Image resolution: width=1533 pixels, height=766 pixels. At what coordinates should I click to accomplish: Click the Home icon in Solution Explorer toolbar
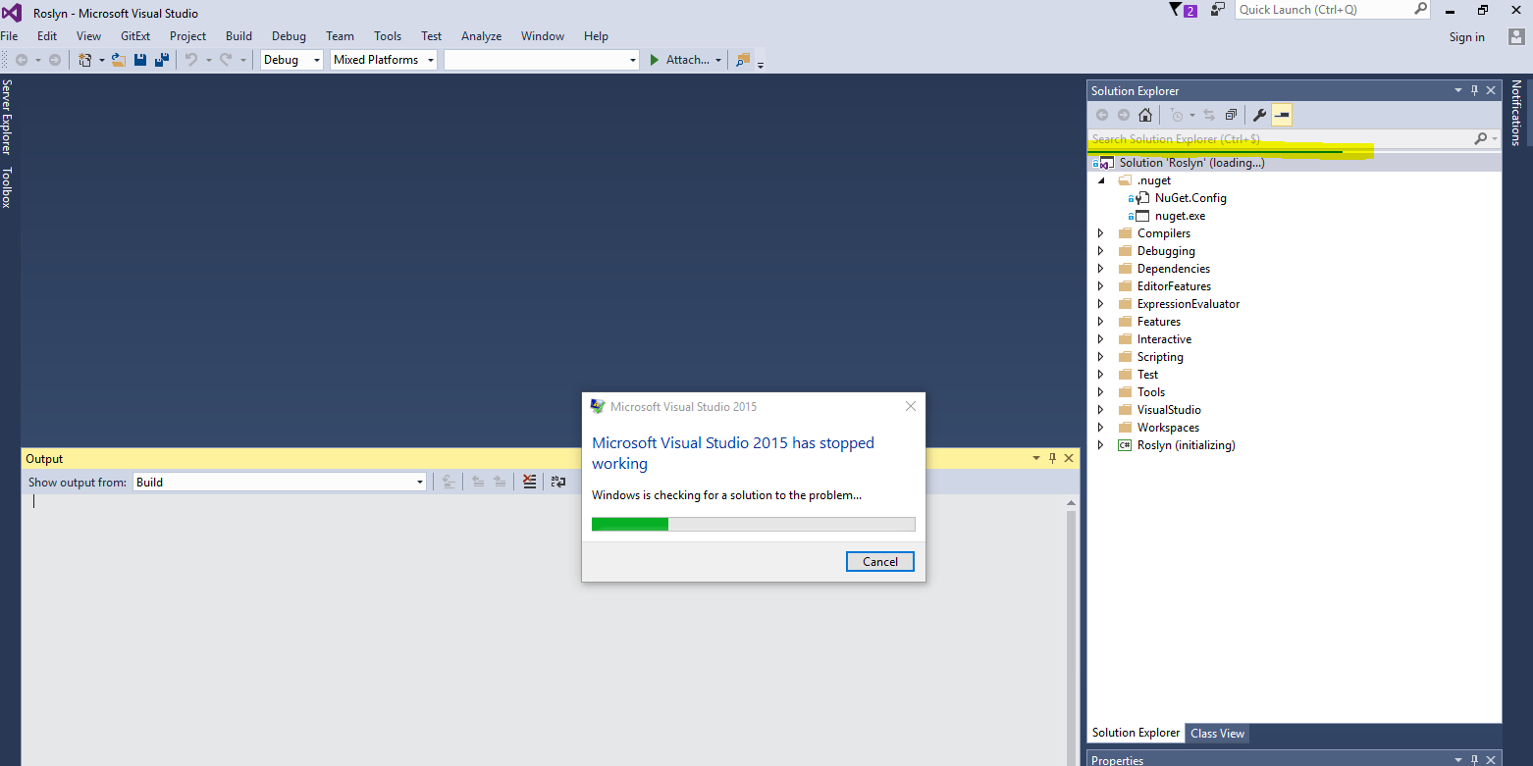pyautogui.click(x=1144, y=114)
